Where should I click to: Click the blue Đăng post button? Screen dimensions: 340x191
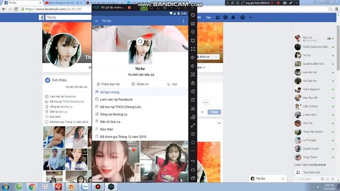214,112
